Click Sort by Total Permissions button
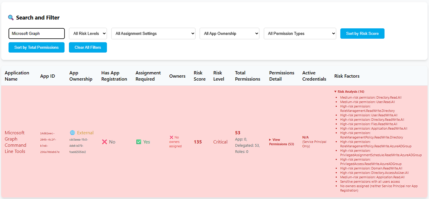The height and width of the screenshot is (199, 429). [x=37, y=47]
